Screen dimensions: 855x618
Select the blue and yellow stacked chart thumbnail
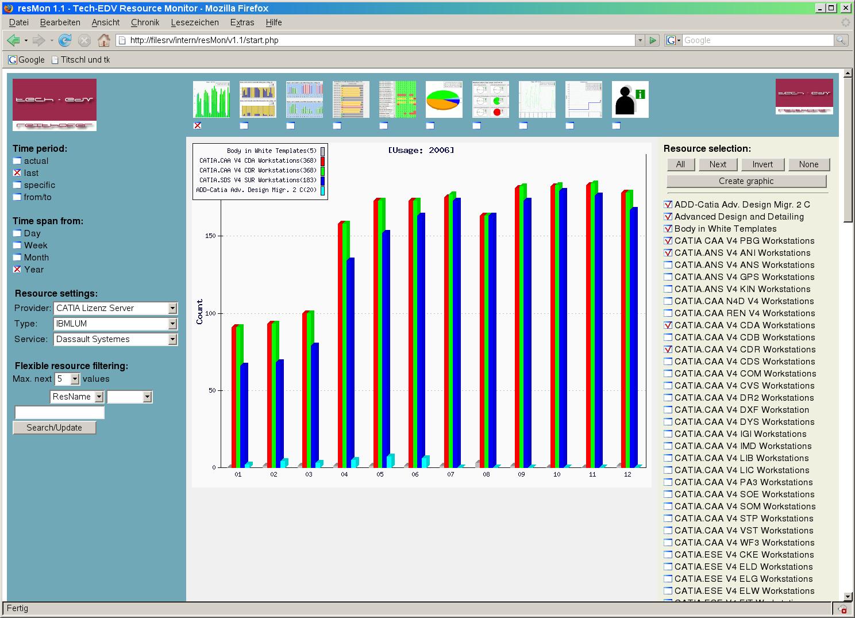coord(258,99)
